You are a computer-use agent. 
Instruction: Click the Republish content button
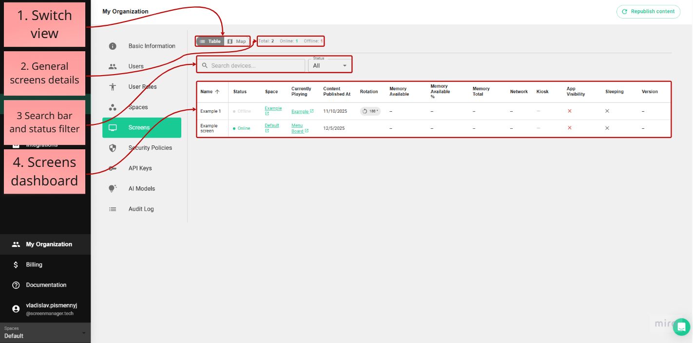648,11
